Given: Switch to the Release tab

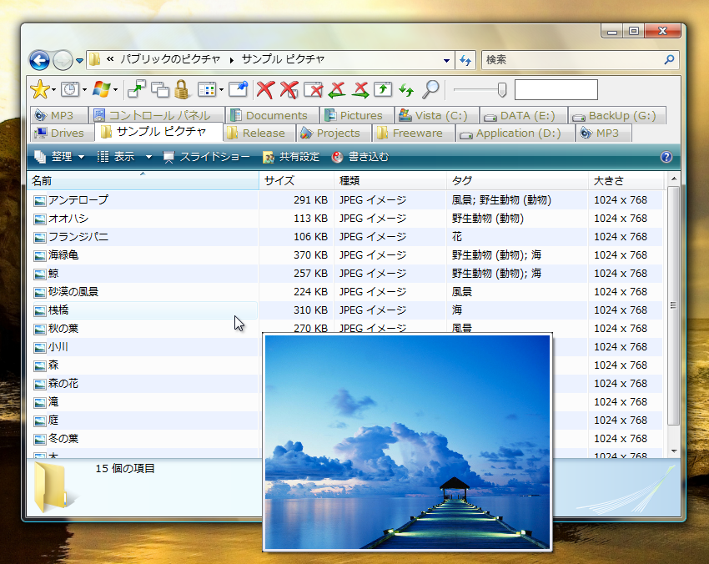Looking at the screenshot, I should (x=259, y=133).
